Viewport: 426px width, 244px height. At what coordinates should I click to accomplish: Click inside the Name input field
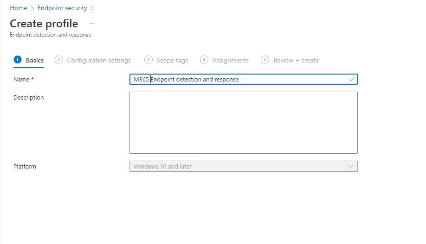click(244, 79)
